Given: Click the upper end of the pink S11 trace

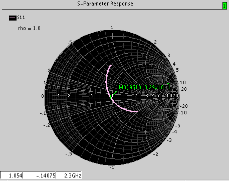Looking at the screenshot, I should (x=111, y=65).
